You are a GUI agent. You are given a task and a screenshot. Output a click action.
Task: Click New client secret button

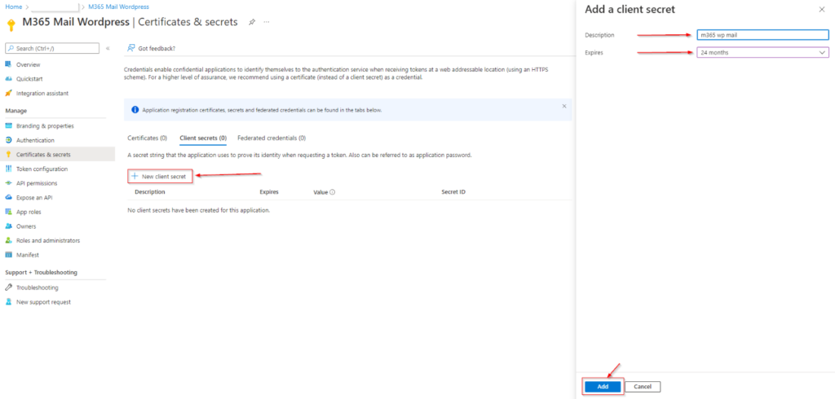click(160, 177)
